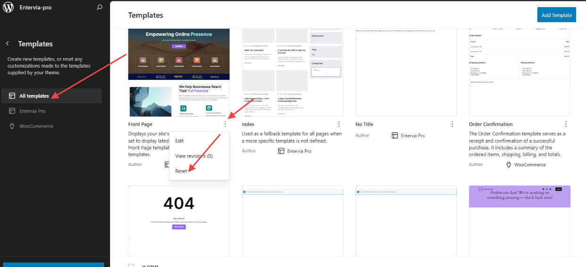
Task: Click the WordPress logo icon
Action: pyautogui.click(x=8, y=8)
